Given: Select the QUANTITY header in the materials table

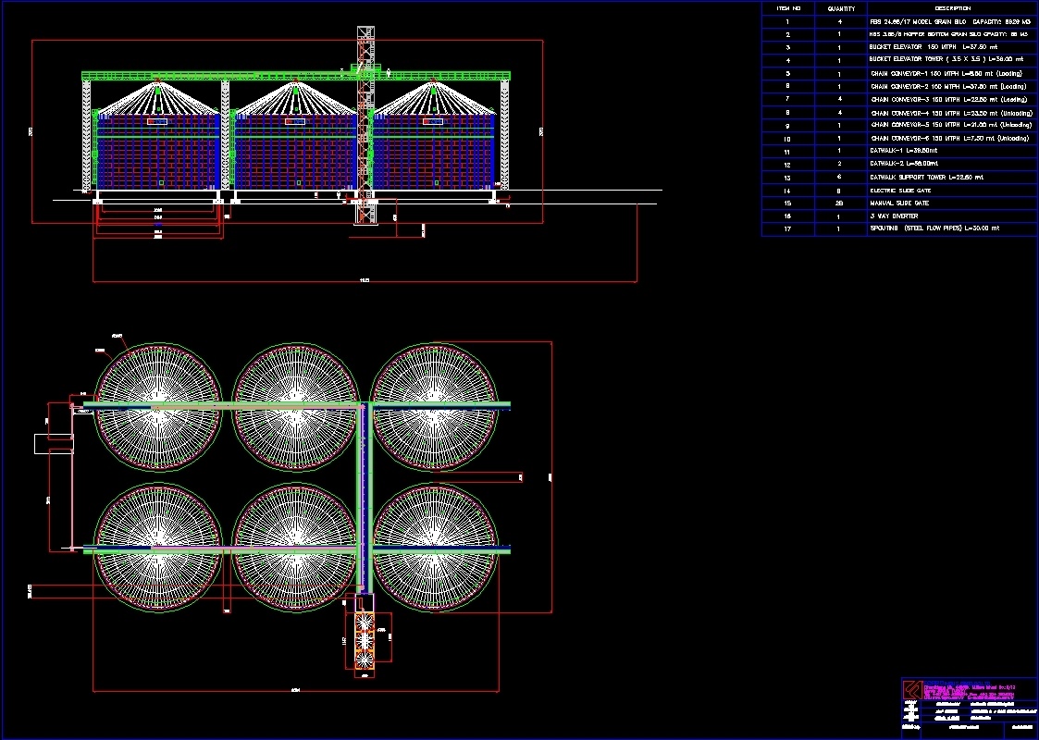Looking at the screenshot, I should coord(840,7).
